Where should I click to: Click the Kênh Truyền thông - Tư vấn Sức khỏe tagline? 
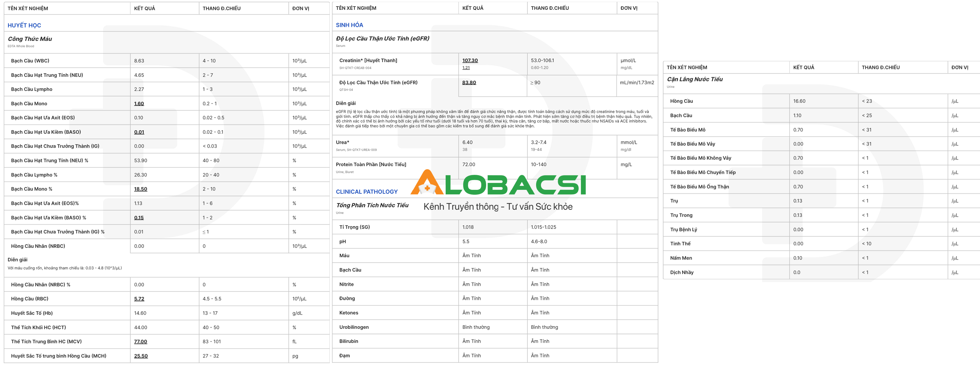(x=498, y=207)
